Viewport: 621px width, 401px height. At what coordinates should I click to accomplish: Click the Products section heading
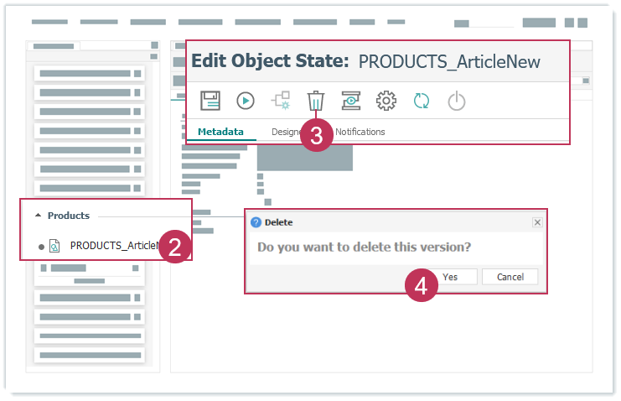coord(69,216)
